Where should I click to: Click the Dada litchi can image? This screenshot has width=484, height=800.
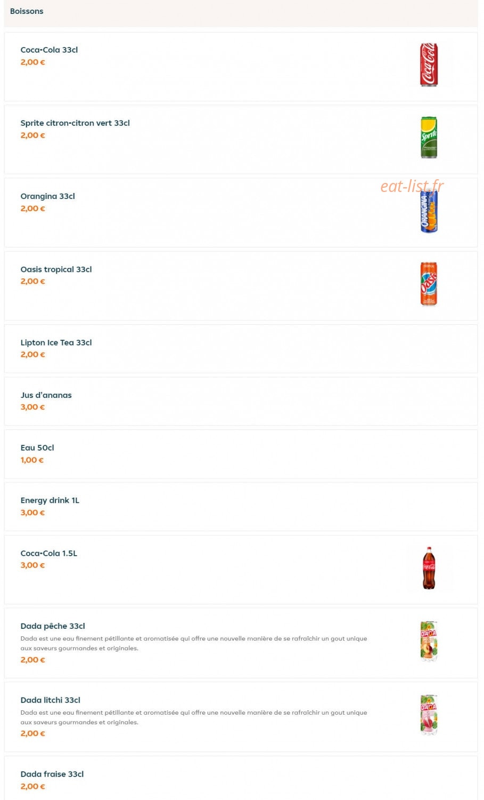pos(429,715)
